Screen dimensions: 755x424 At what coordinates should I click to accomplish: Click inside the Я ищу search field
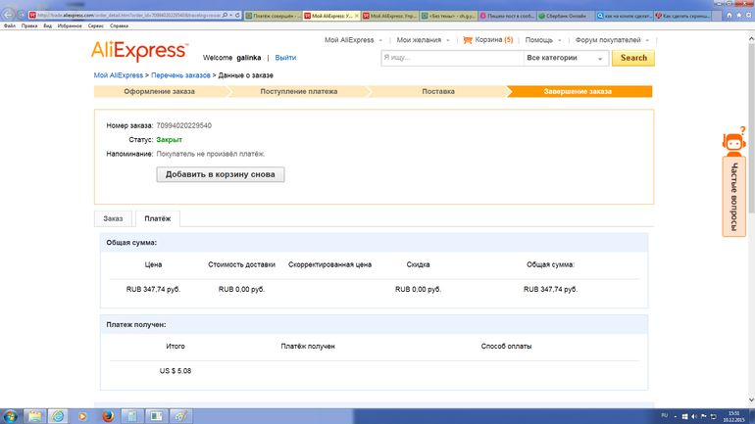(x=451, y=58)
